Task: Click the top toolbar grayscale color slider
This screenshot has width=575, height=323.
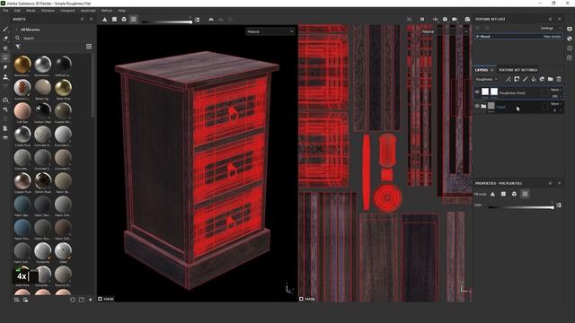Action: (166, 22)
